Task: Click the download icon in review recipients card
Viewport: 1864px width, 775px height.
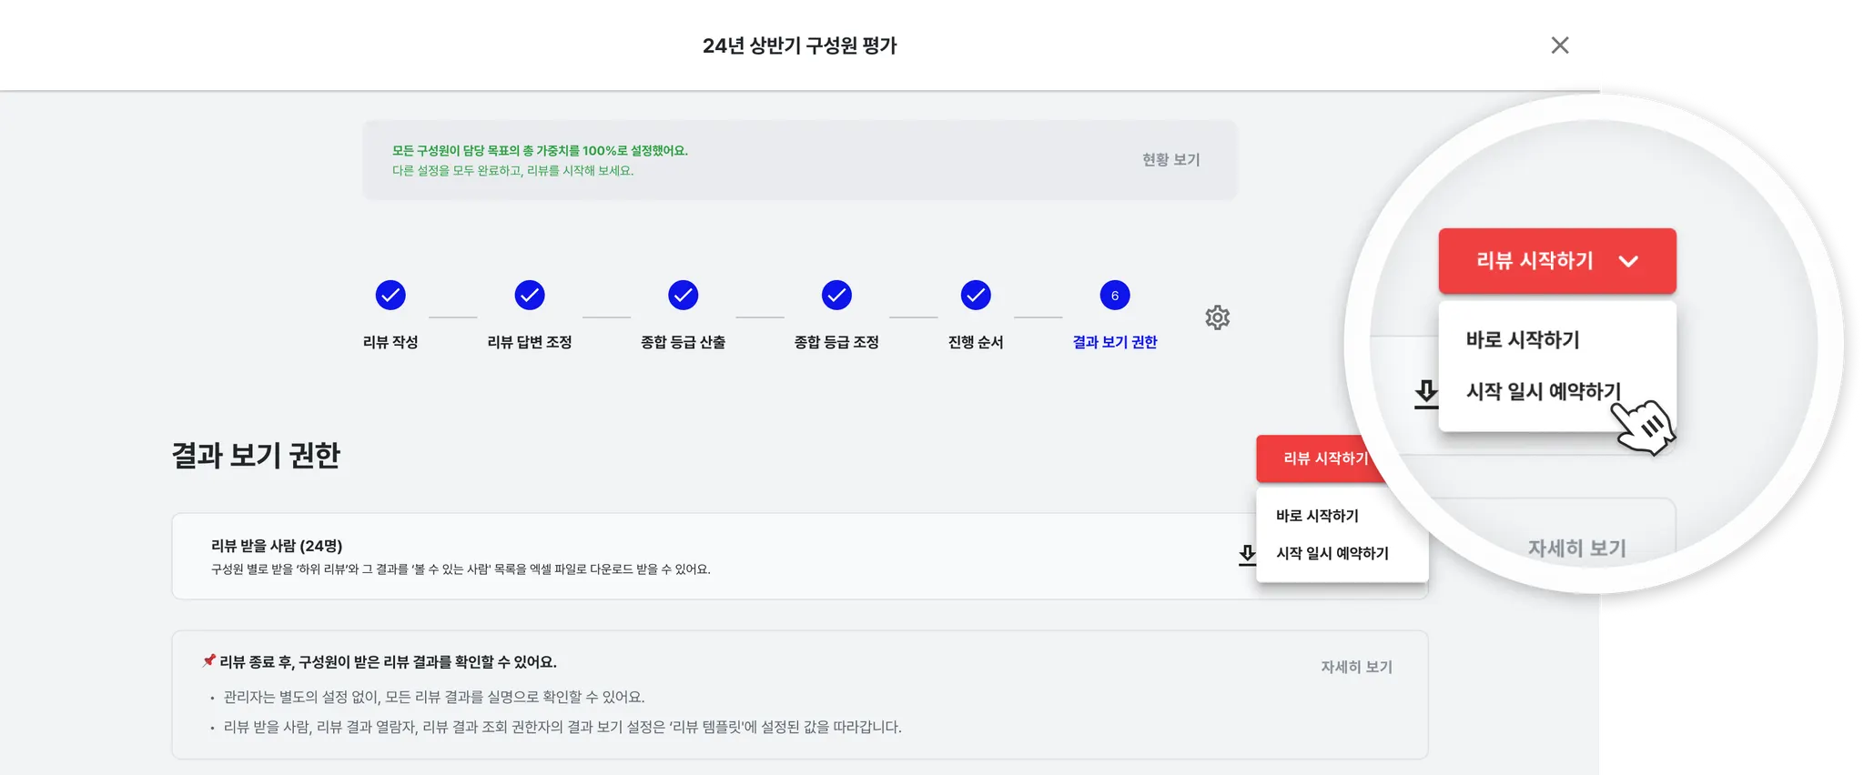Action: [x=1246, y=554]
